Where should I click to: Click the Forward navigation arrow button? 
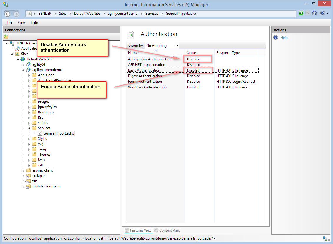pos(16,14)
